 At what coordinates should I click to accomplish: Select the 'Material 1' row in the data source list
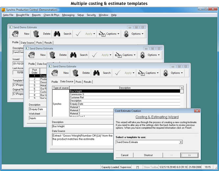click(125, 107)
